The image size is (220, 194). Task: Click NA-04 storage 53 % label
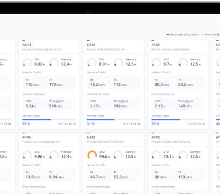pos(26,124)
